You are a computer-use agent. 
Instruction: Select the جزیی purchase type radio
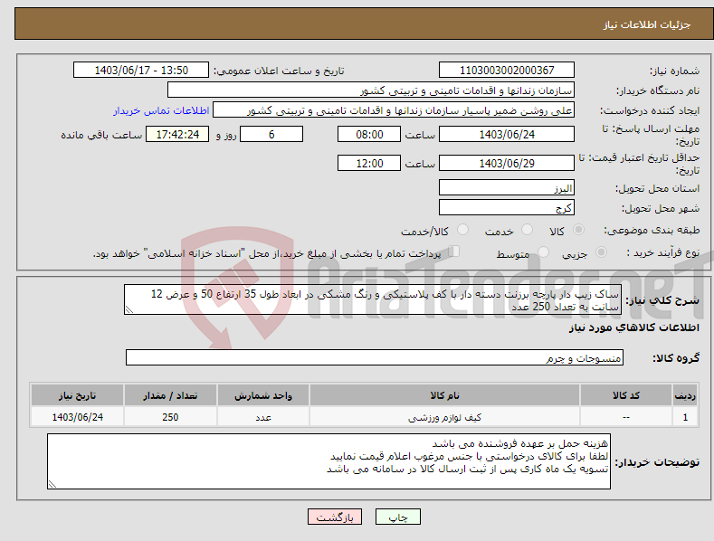(x=601, y=252)
